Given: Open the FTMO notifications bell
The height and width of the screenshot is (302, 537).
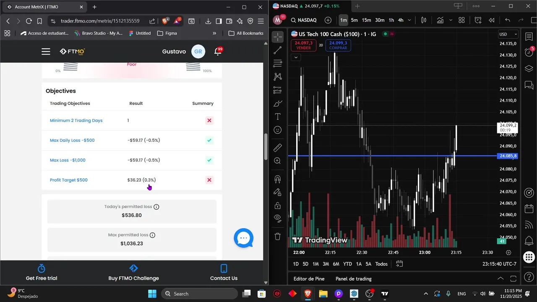Looking at the screenshot, I should point(218,51).
